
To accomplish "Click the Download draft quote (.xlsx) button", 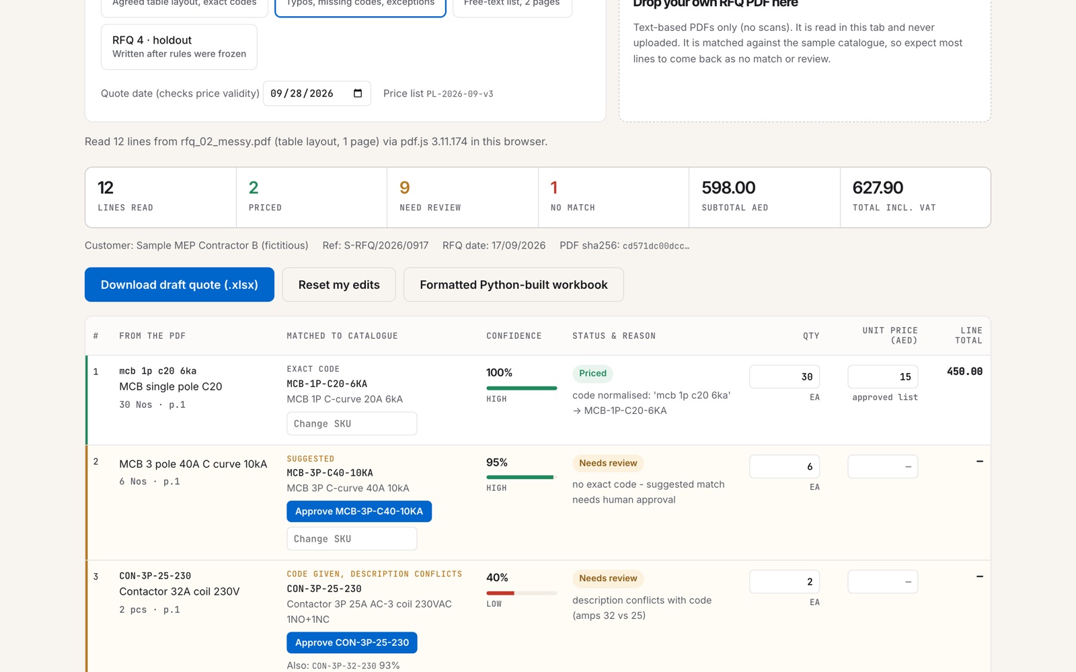I will tap(180, 285).
